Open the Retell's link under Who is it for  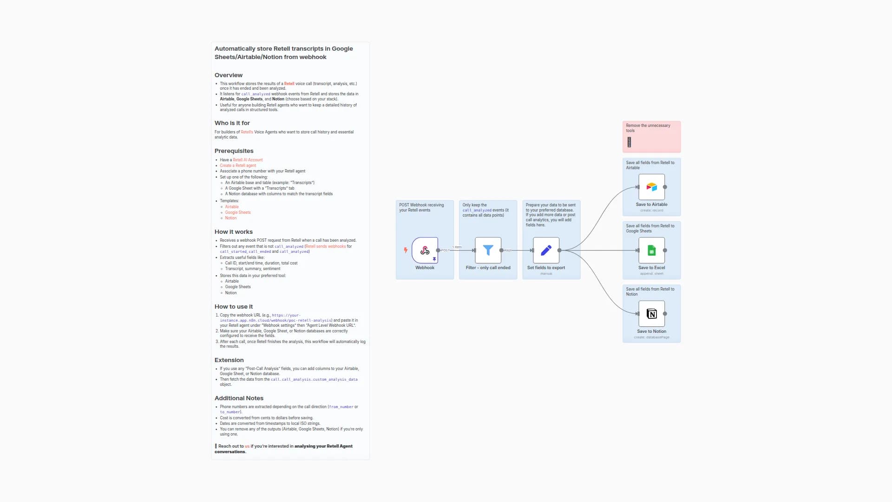247,132
